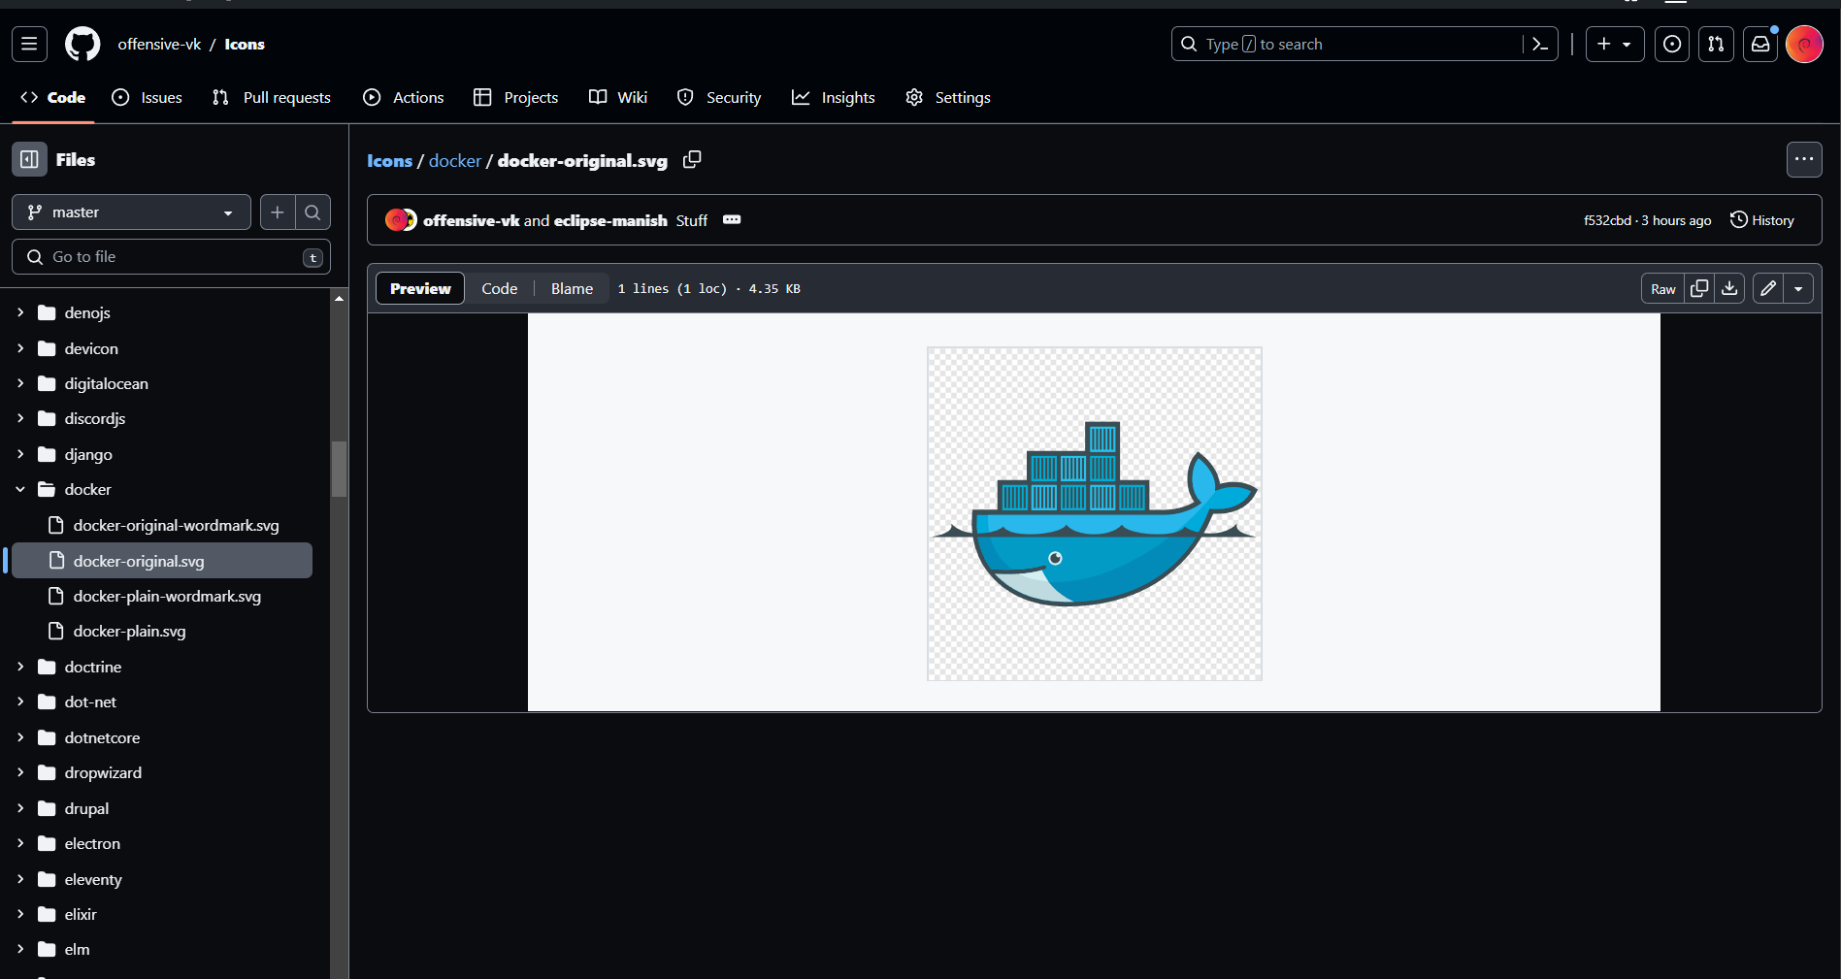Viewport: 1841px width, 979px height.
Task: Search files in this repository
Action: 312,212
